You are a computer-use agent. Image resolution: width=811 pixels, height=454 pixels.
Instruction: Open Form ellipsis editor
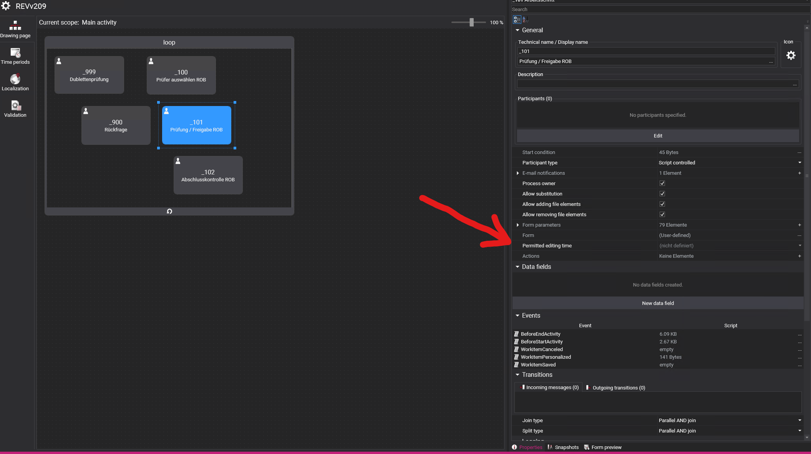(799, 235)
